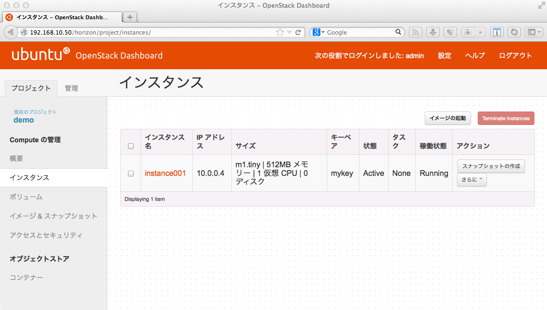
Task: Click the demo project name
Action: (x=24, y=120)
